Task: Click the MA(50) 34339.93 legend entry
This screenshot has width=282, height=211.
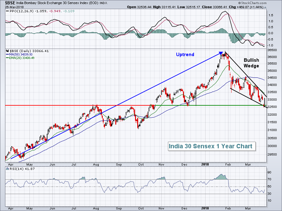Action: pos(20,55)
